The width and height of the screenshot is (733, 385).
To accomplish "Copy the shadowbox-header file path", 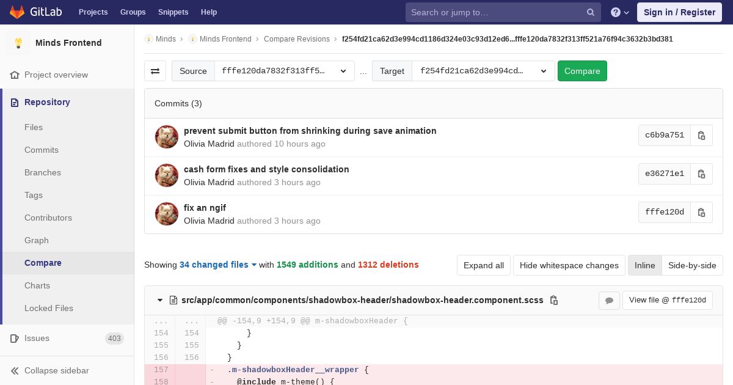I will coord(554,300).
